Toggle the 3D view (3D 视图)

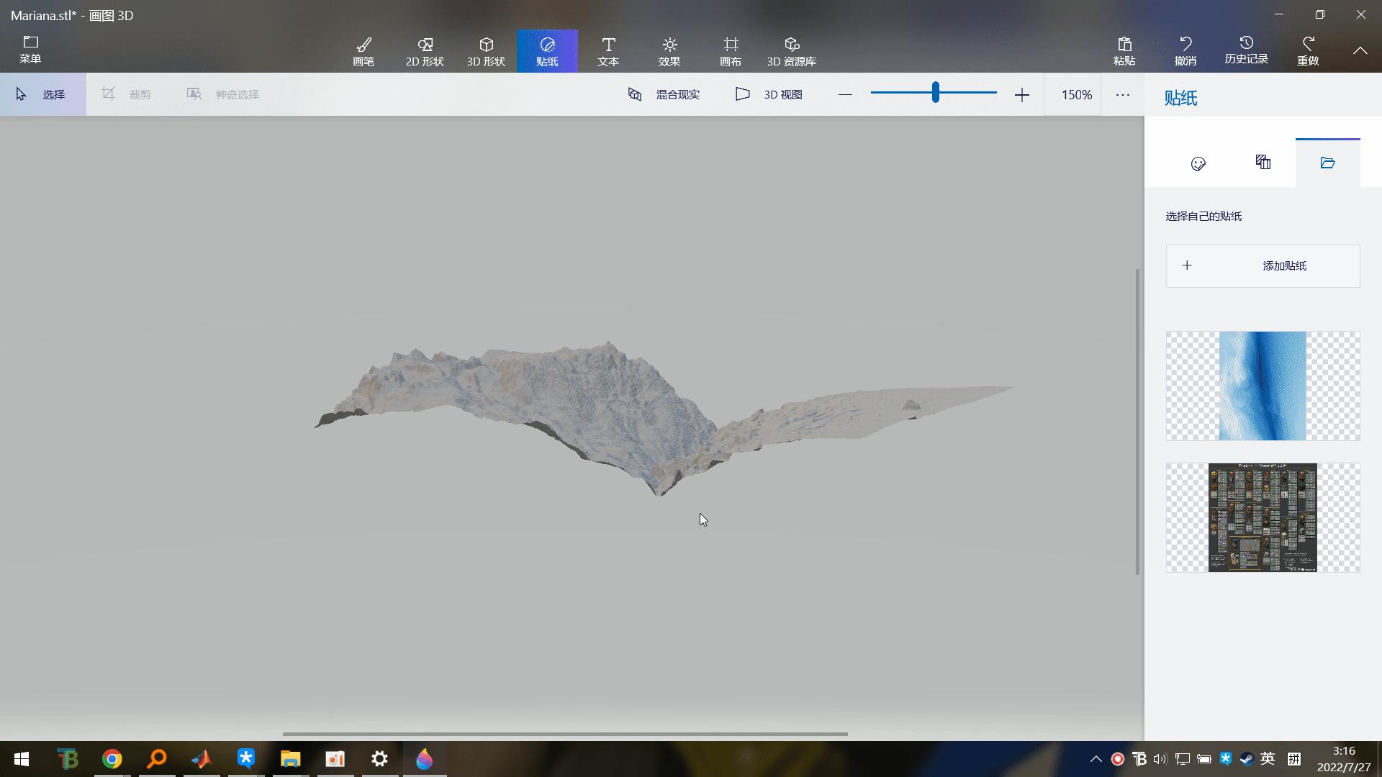[769, 94]
